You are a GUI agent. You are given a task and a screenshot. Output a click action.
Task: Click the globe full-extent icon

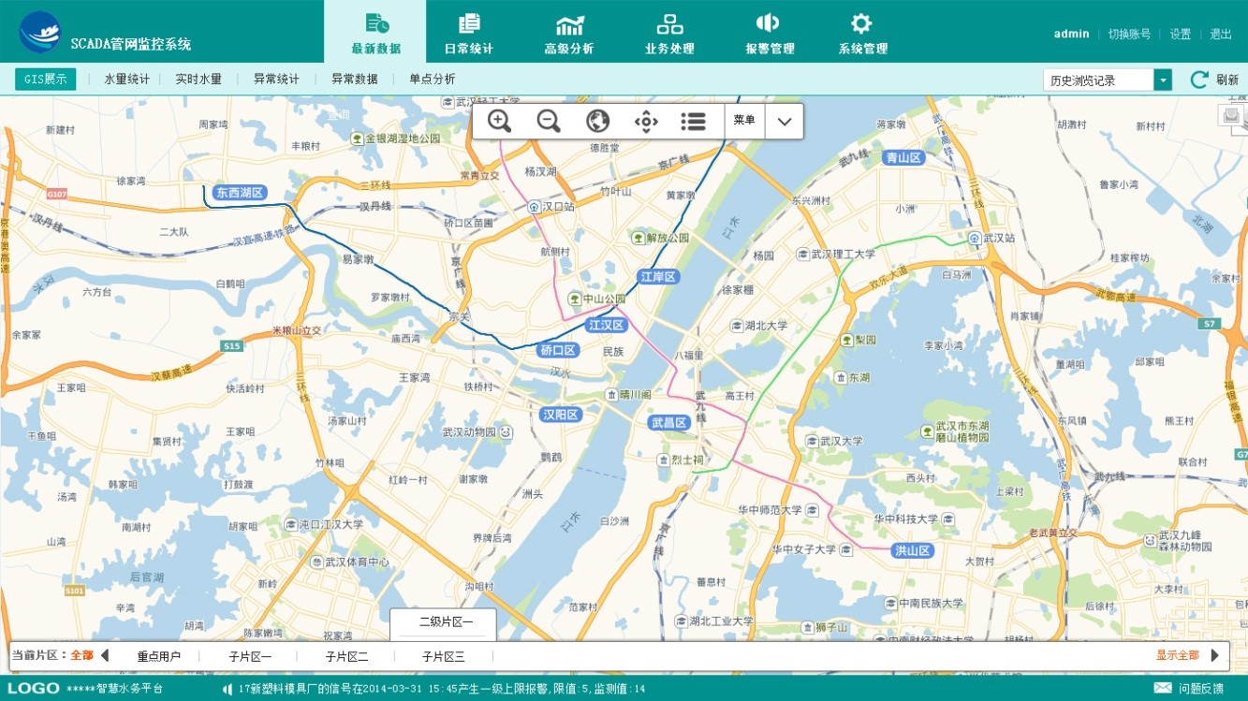coord(597,121)
